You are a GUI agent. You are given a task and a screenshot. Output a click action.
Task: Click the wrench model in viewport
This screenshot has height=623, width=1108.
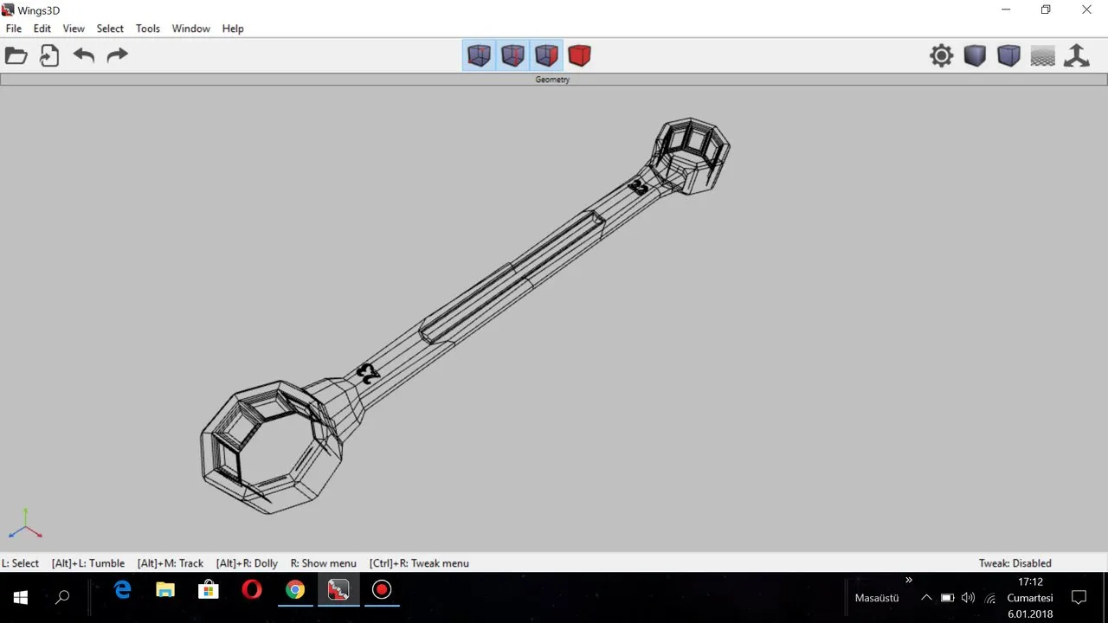(467, 315)
